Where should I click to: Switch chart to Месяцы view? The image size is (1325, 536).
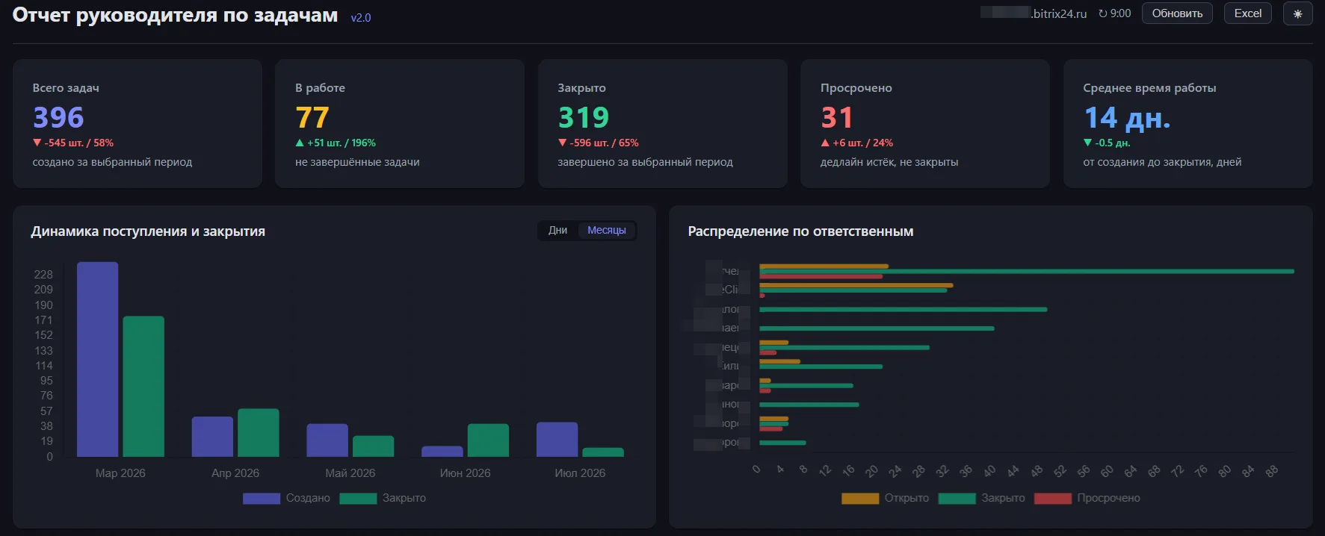606,230
